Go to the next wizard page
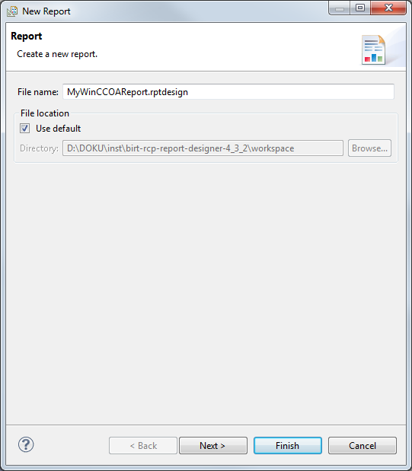 pos(213,445)
